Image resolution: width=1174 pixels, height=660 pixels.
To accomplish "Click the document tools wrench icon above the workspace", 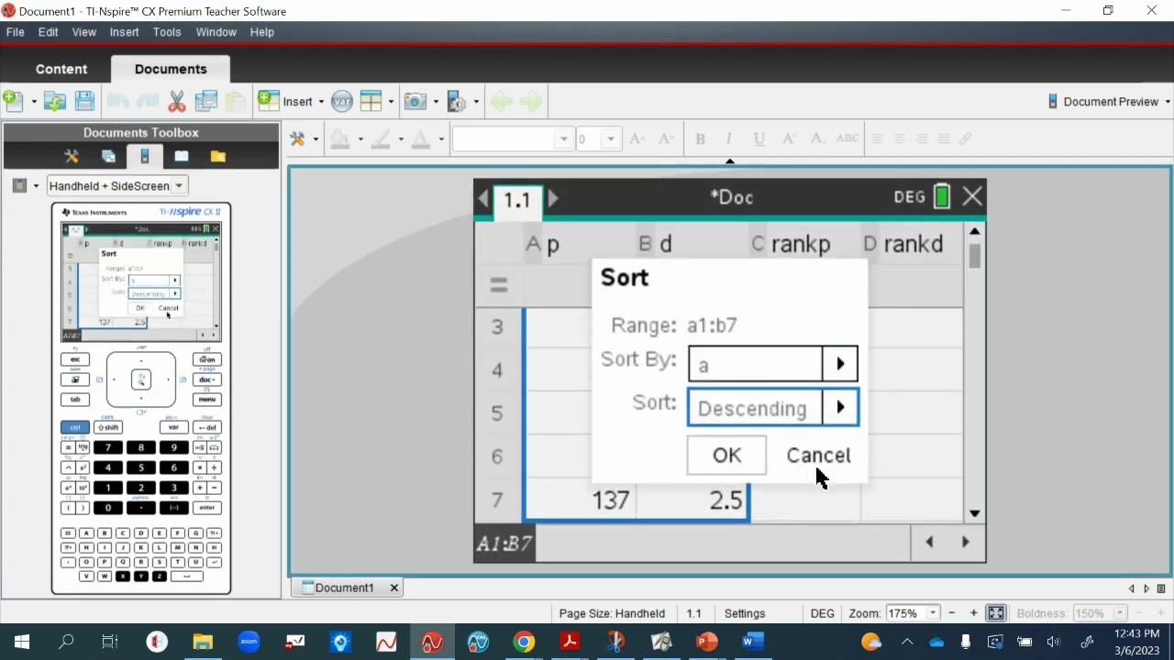I will [297, 139].
